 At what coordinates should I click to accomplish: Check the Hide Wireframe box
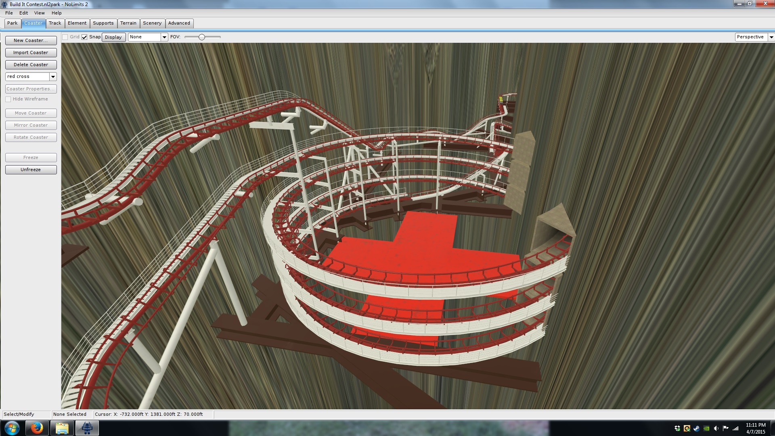coord(8,99)
